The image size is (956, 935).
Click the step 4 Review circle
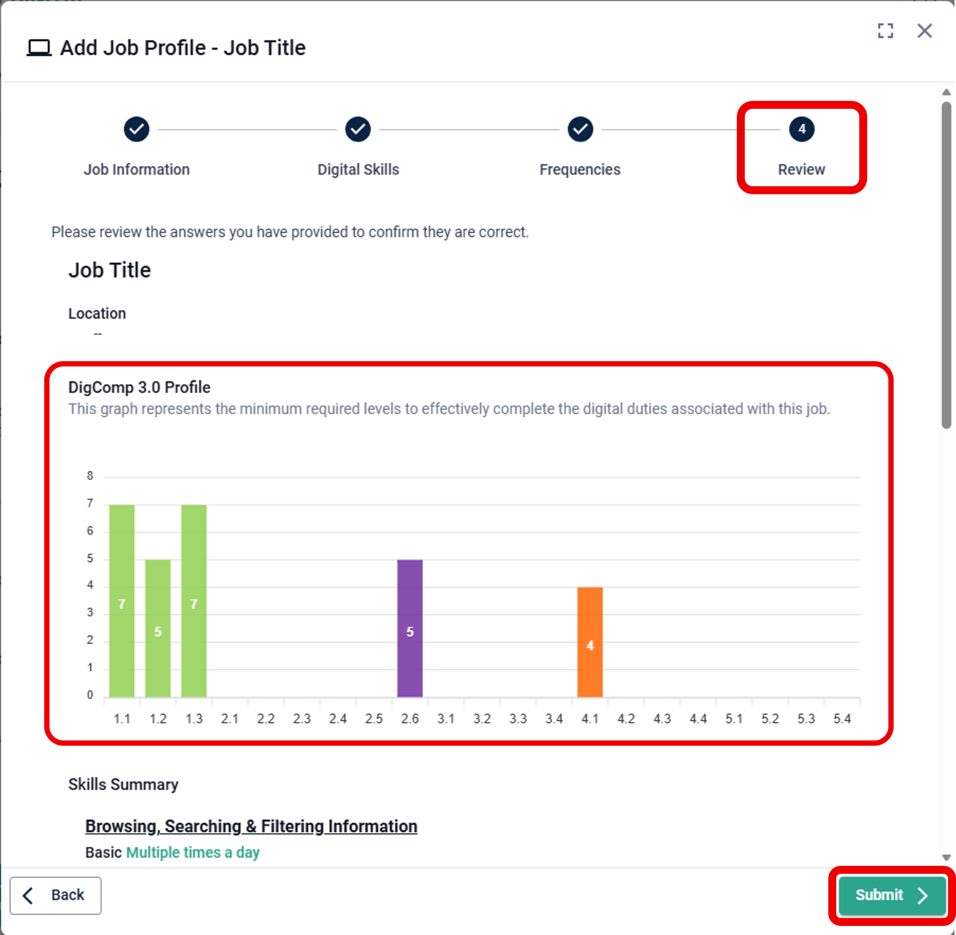[801, 129]
